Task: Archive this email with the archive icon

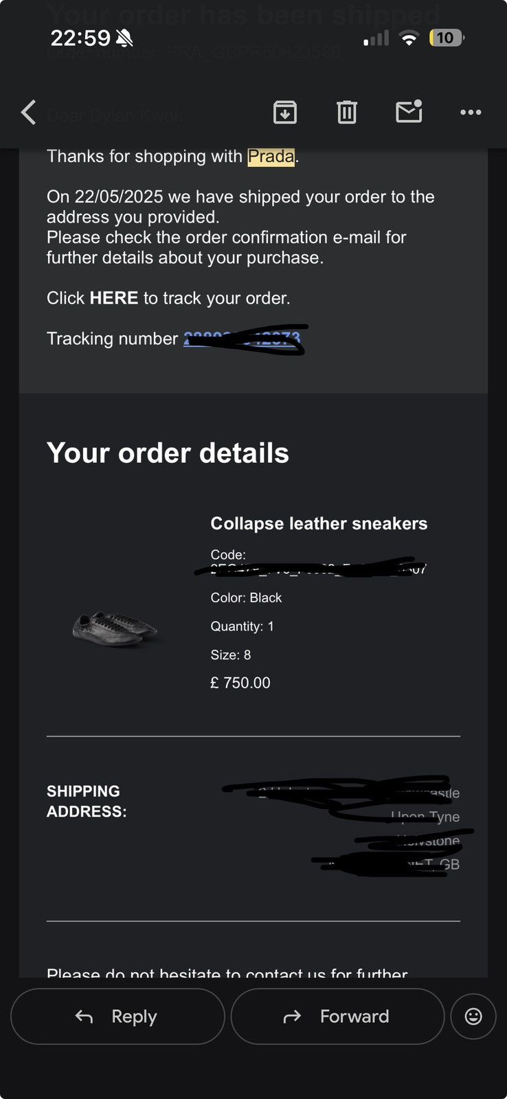Action: pyautogui.click(x=285, y=112)
